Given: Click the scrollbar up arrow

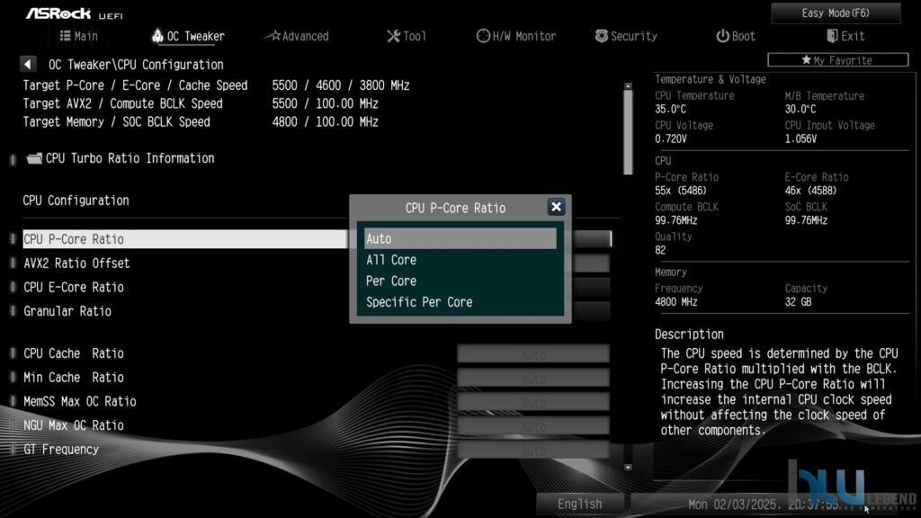Looking at the screenshot, I should pyautogui.click(x=628, y=85).
